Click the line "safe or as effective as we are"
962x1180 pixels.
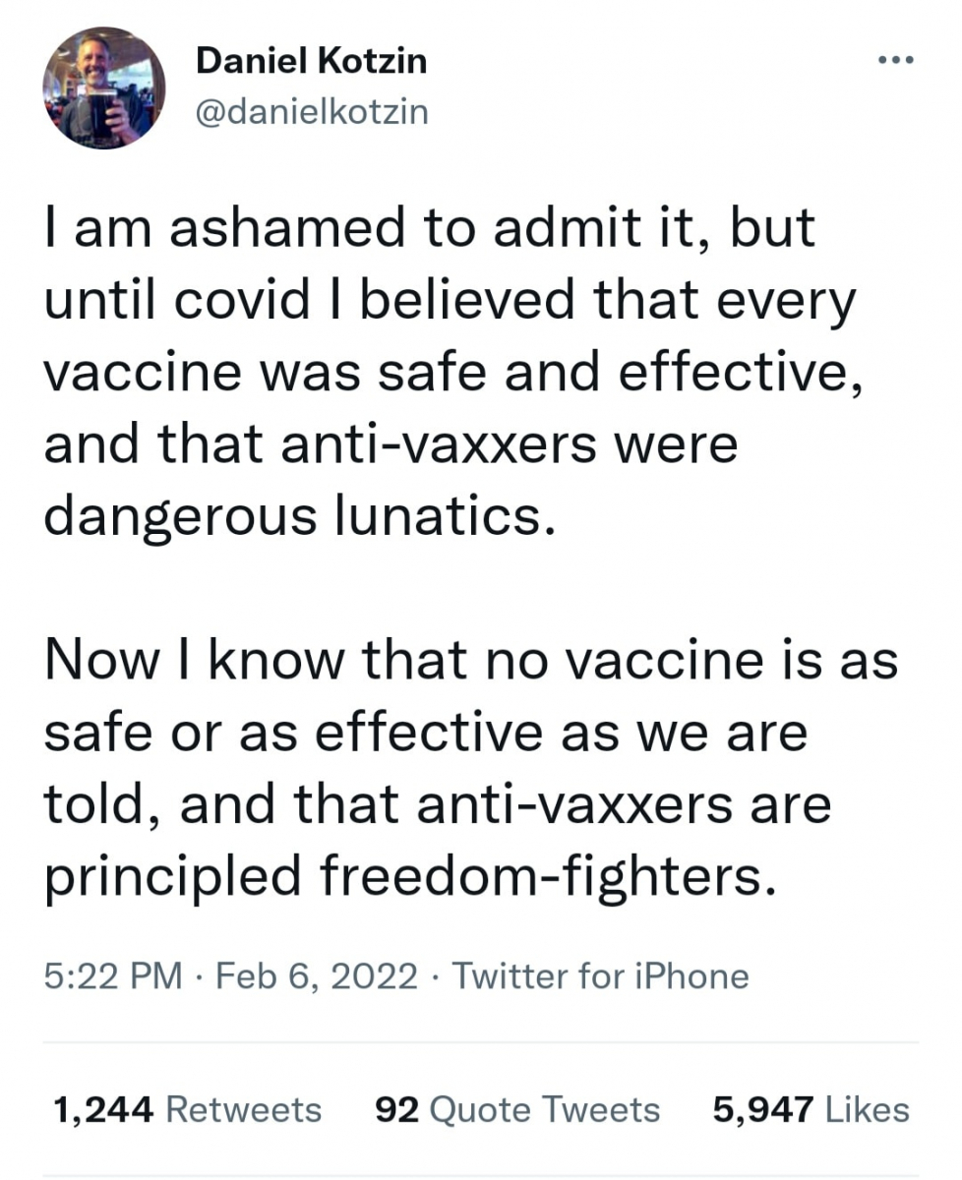coord(425,733)
